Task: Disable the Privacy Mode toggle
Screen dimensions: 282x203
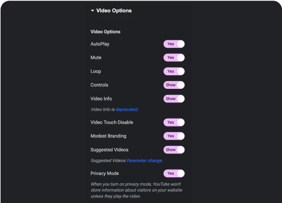Action: tap(174, 174)
